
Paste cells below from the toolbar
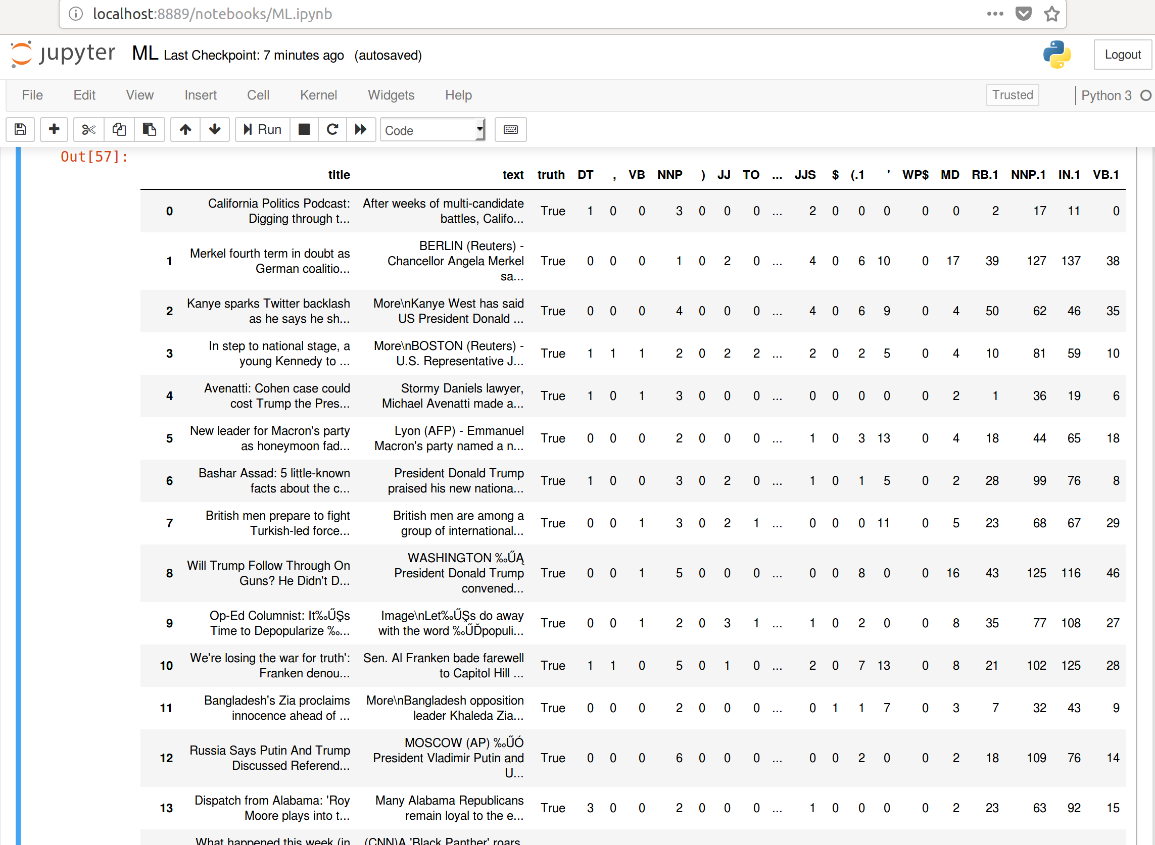tap(150, 129)
